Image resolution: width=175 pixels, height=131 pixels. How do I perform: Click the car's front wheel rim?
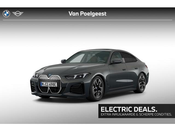[97, 88]
